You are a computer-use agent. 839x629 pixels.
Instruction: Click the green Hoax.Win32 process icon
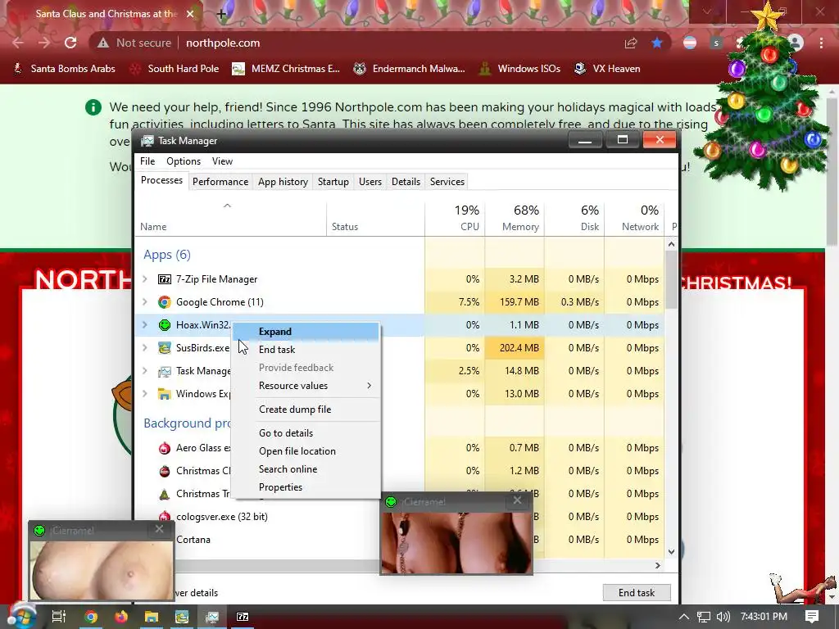pyautogui.click(x=164, y=324)
